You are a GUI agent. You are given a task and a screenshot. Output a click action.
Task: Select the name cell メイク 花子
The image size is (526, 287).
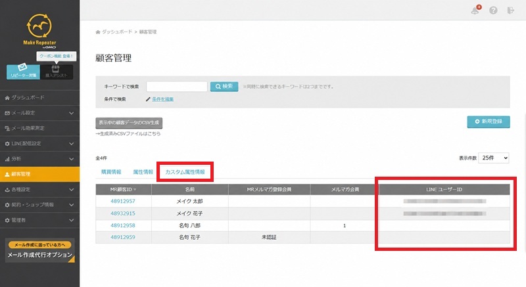tap(190, 213)
